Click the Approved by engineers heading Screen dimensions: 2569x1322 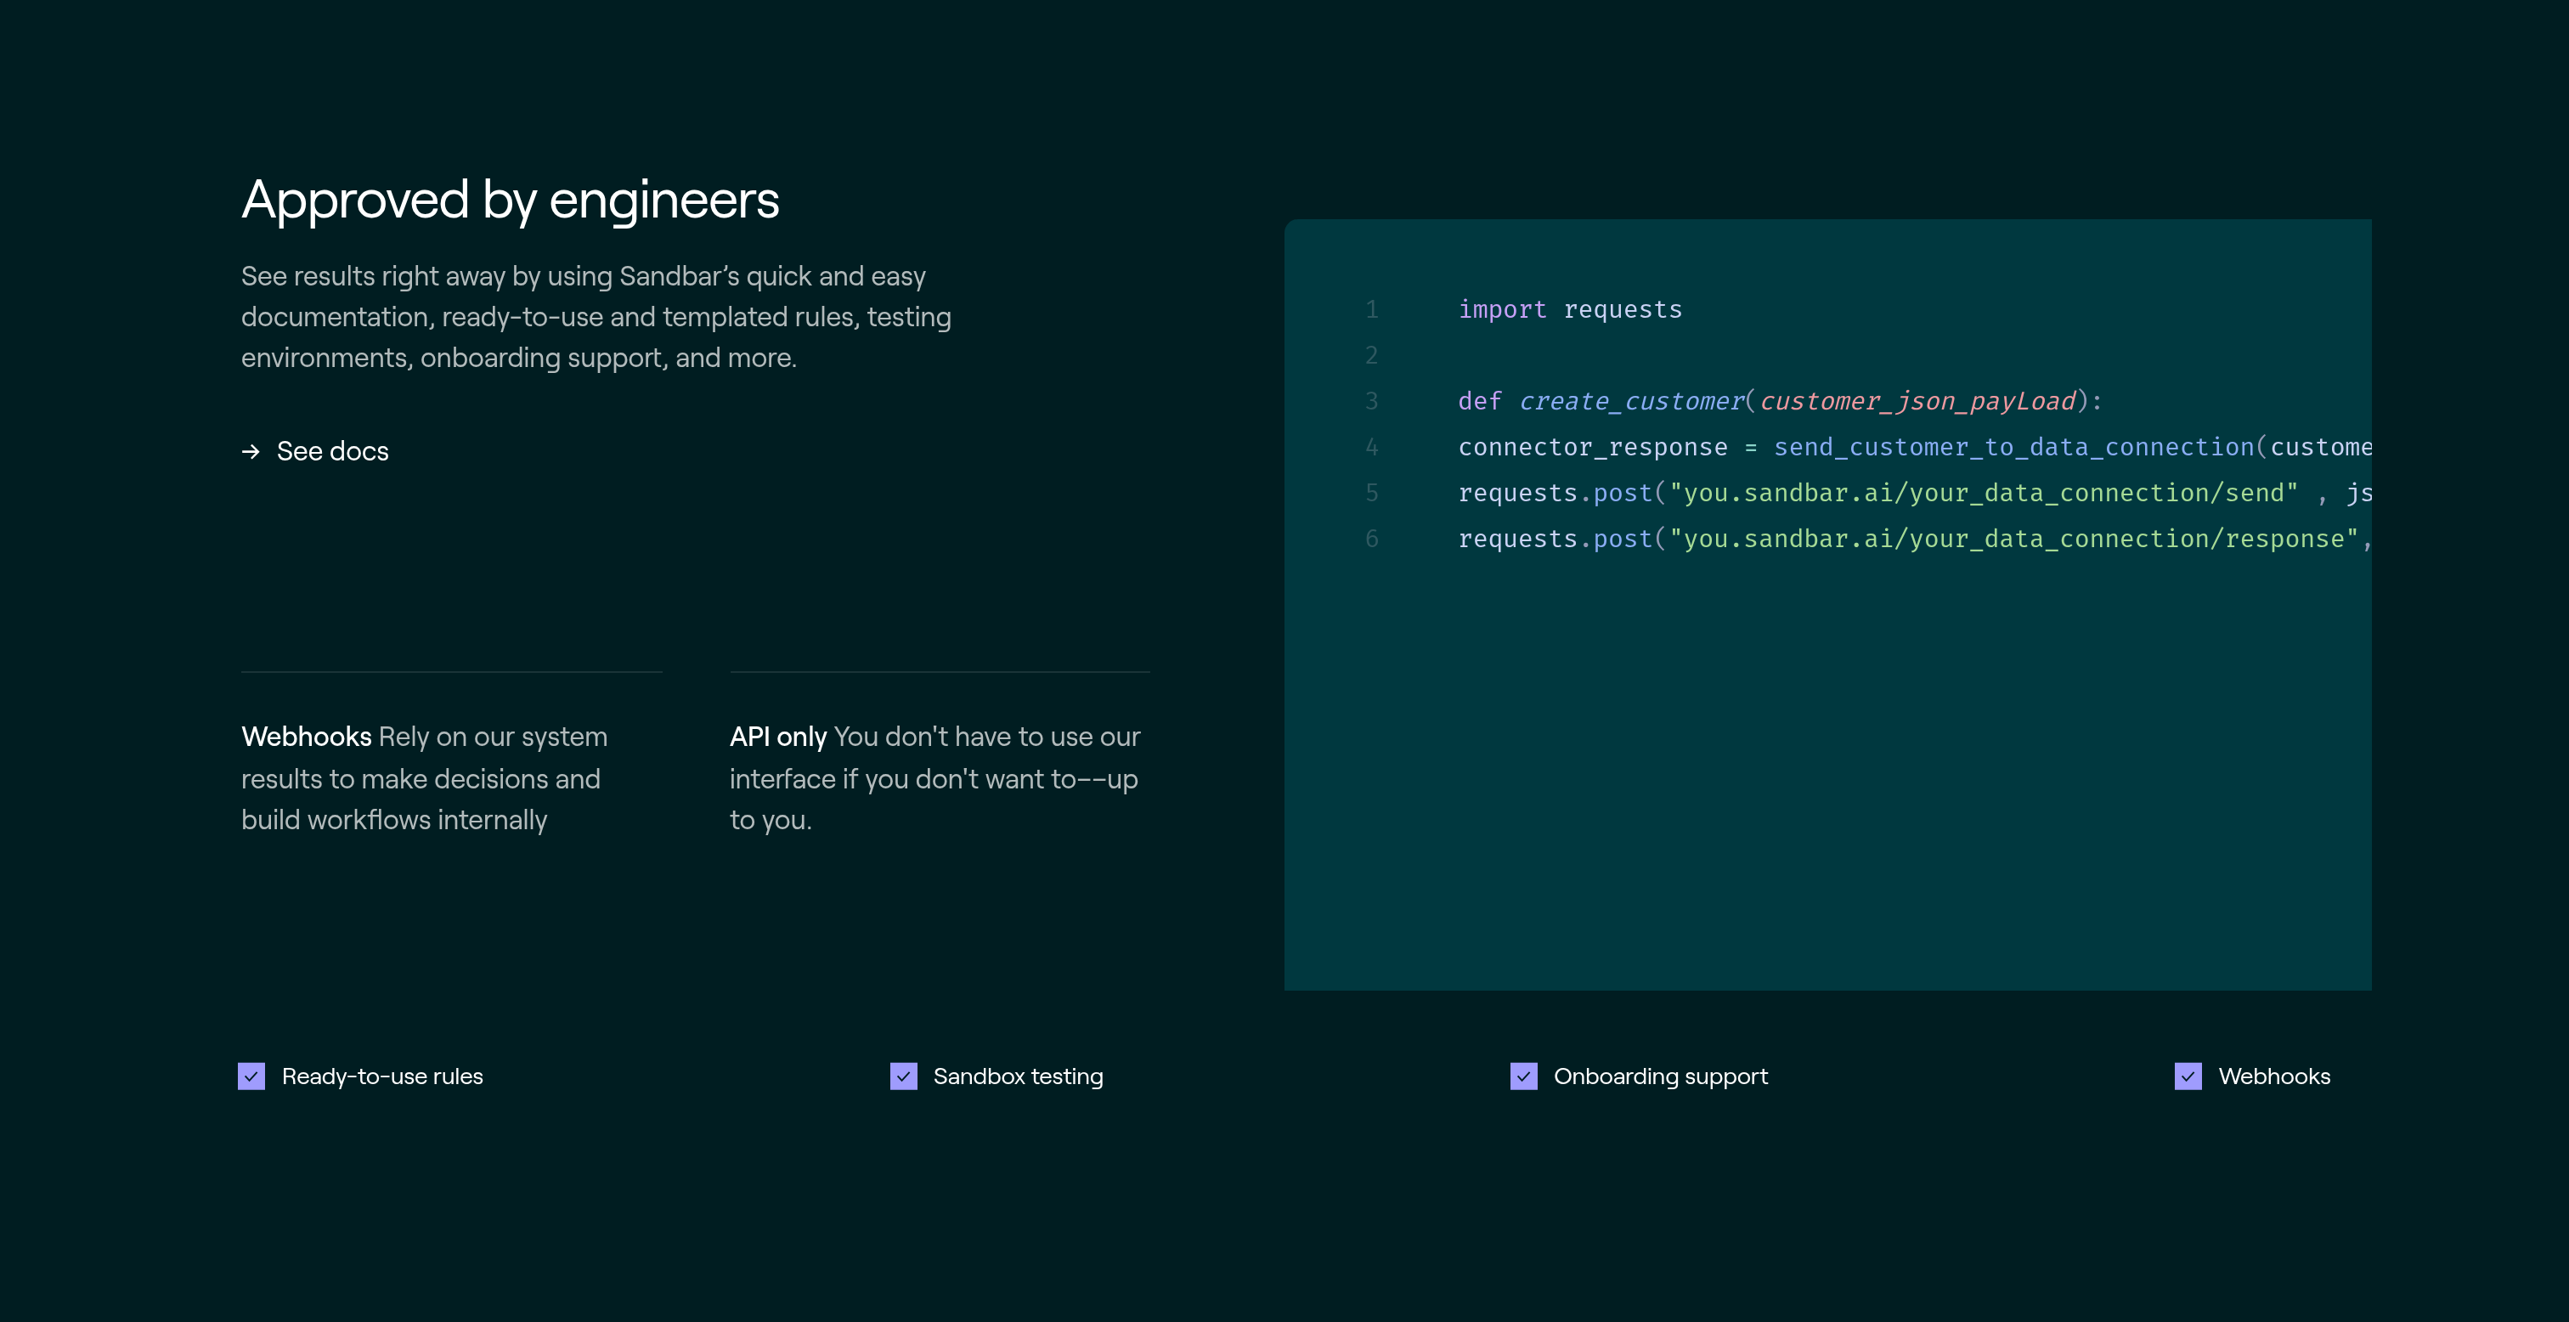point(511,201)
